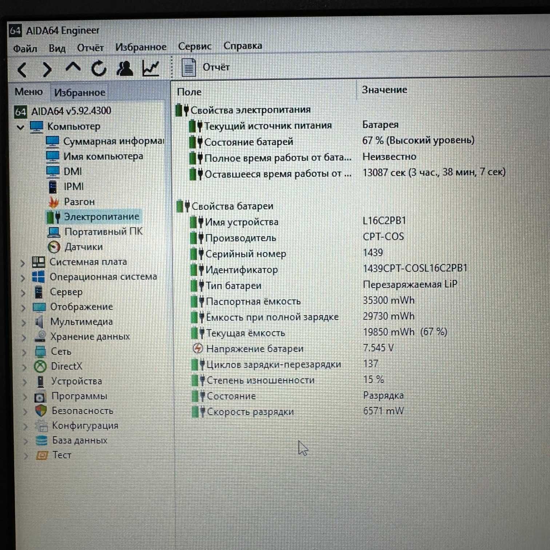Image resolution: width=550 pixels, height=550 pixels.
Task: Expand the Мультимедиа node
Action: [x=24, y=323]
